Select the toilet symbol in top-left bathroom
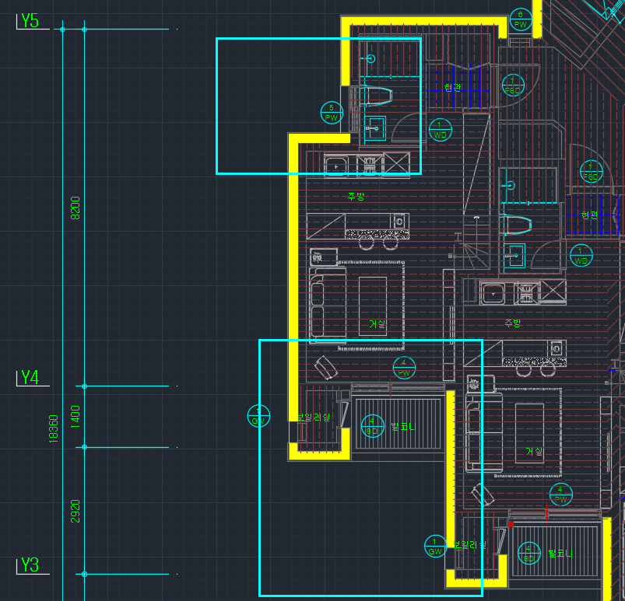The height and width of the screenshot is (601, 625). point(379,96)
